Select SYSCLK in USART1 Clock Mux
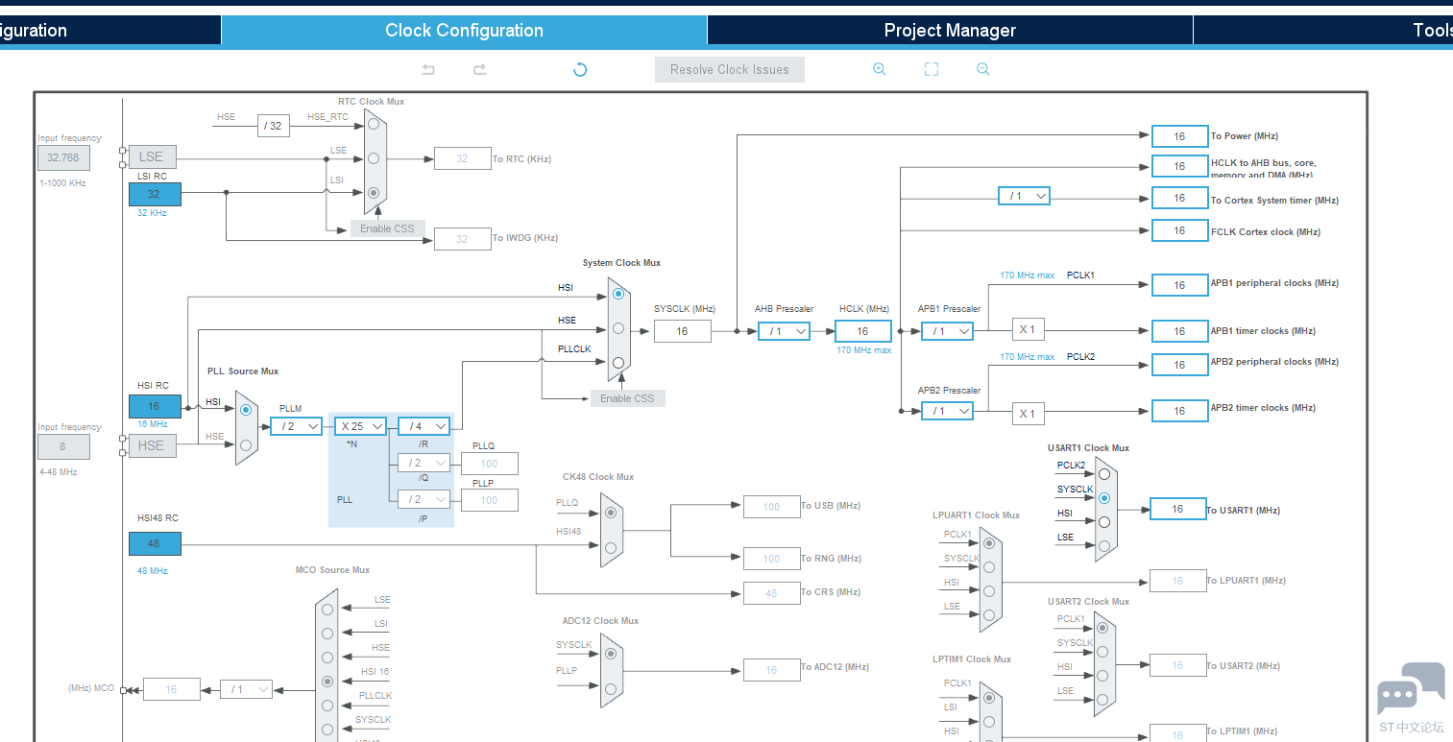The image size is (1453, 742). tap(1104, 498)
